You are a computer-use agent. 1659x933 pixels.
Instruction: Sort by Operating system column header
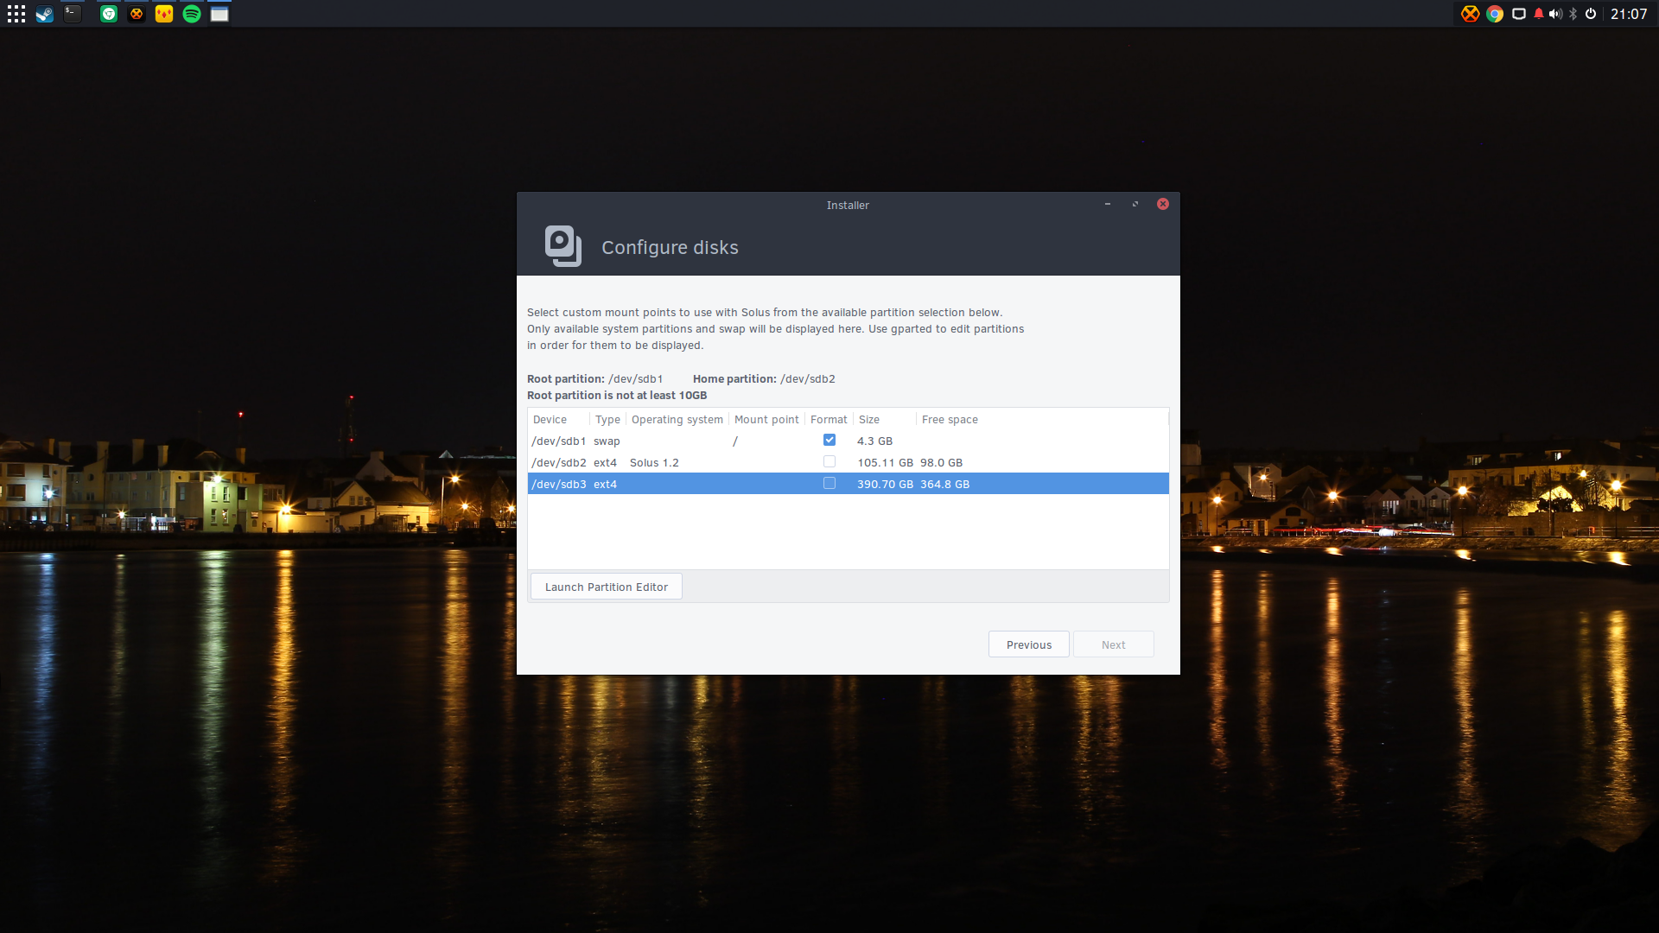tap(677, 419)
